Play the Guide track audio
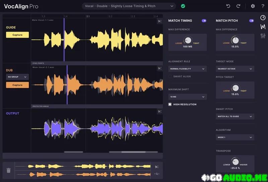Image resolution: width=268 pixels, height=182 pixels. 160,21
